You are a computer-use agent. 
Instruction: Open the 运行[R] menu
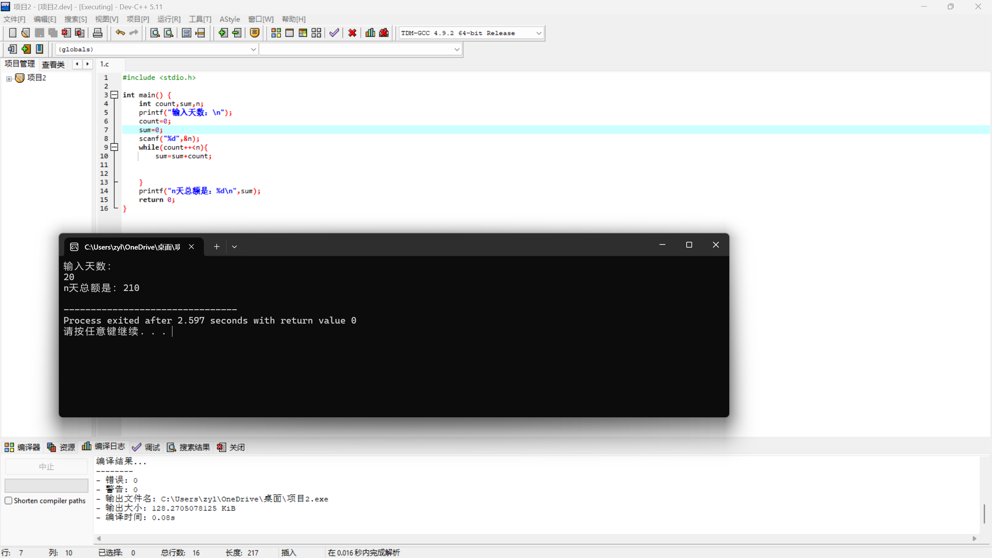click(x=169, y=19)
